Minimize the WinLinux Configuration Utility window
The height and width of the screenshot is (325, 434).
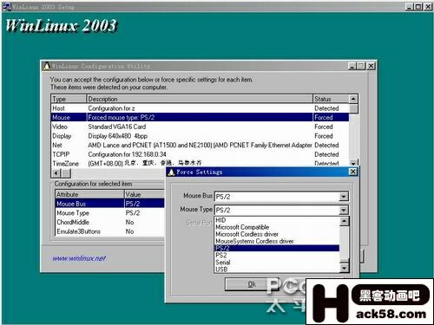tap(352, 66)
